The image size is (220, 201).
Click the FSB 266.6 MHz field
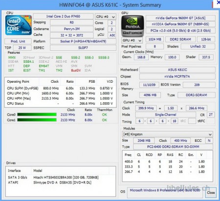197,108
